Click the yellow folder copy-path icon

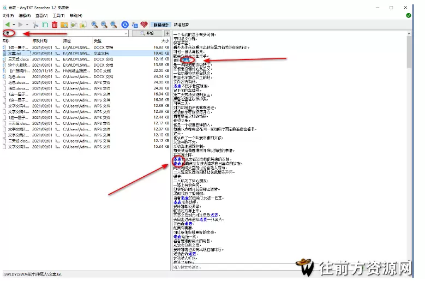(83, 25)
